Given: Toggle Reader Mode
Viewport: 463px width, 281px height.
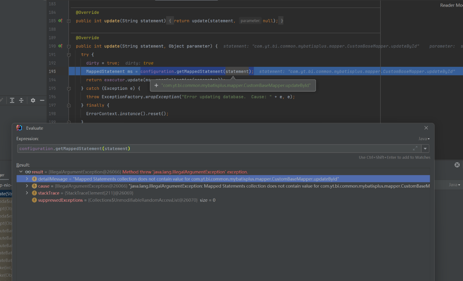Looking at the screenshot, I should [452, 5].
